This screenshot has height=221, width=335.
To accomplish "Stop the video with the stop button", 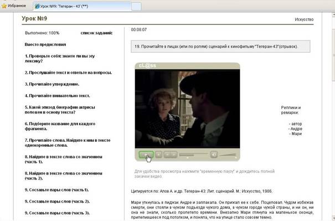I will (x=158, y=155).
